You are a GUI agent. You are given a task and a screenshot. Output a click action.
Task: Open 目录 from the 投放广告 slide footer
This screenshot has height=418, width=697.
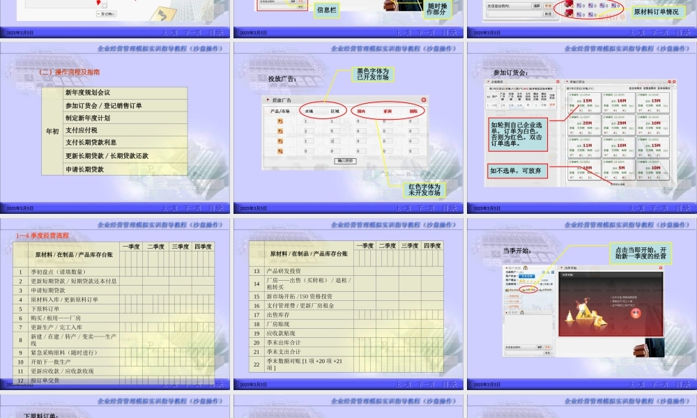point(450,208)
